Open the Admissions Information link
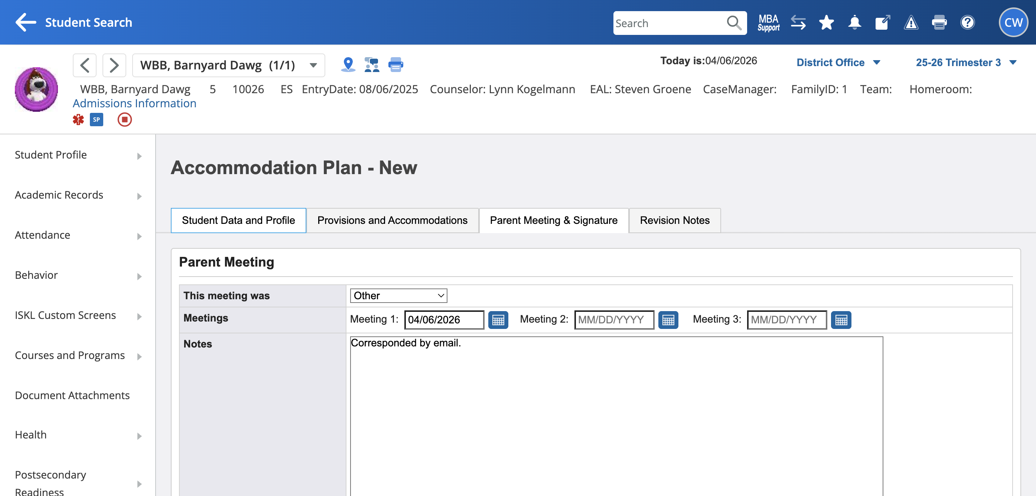Screen dimensions: 1036x496 click(x=134, y=103)
